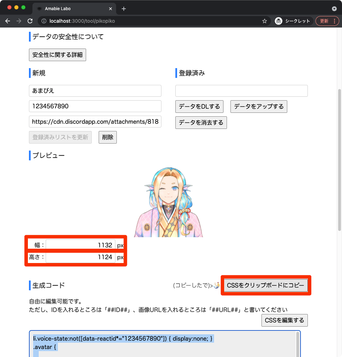Click the code textarea's inner scrollbar
This screenshot has width=342, height=357.
(298, 344)
